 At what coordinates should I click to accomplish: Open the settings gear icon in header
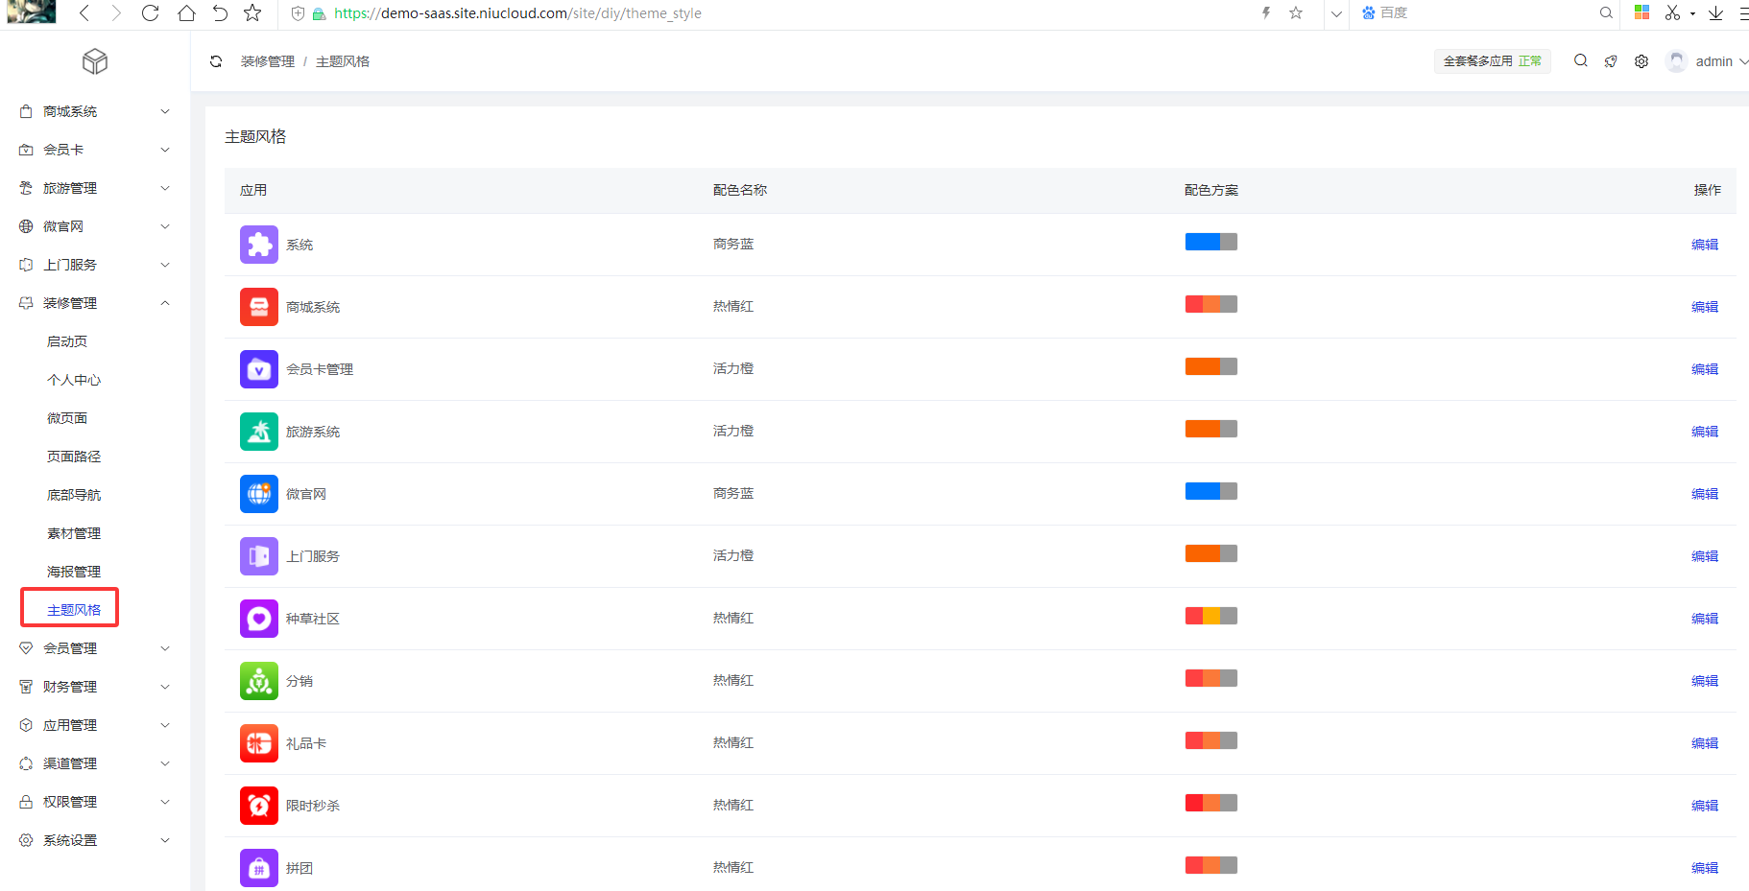(x=1641, y=61)
